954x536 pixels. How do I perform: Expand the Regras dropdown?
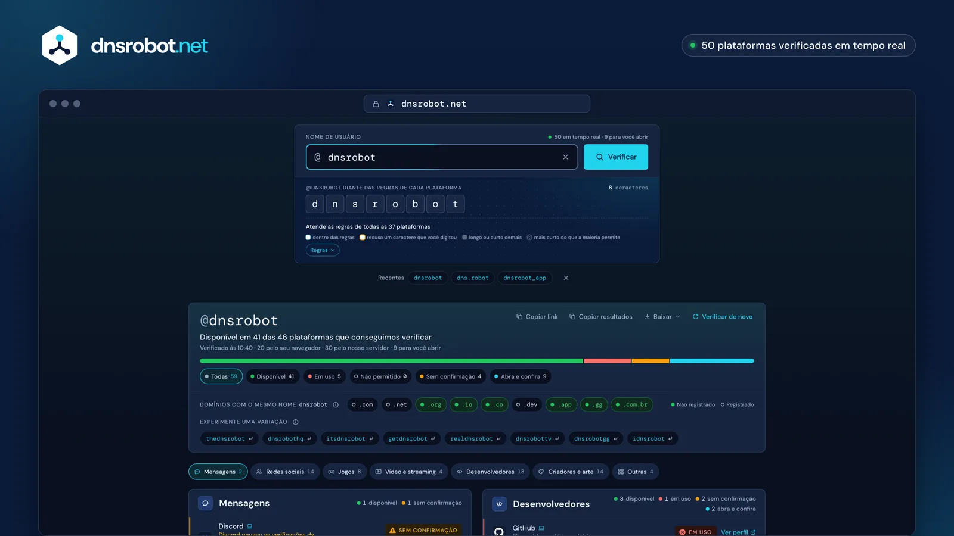click(x=323, y=250)
